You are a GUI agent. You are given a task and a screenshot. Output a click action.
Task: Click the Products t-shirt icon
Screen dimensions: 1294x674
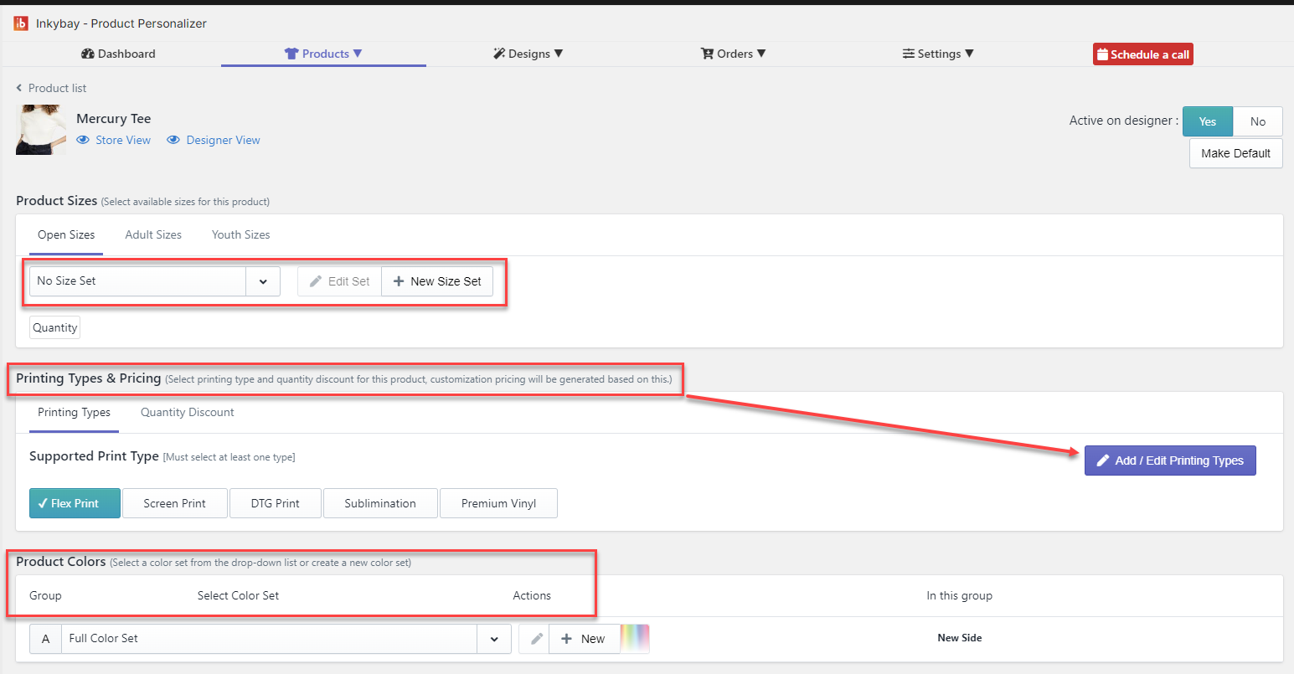pyautogui.click(x=291, y=54)
